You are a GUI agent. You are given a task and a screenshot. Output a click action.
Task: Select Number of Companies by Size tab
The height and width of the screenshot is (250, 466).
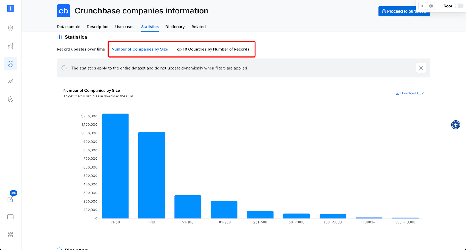[140, 49]
